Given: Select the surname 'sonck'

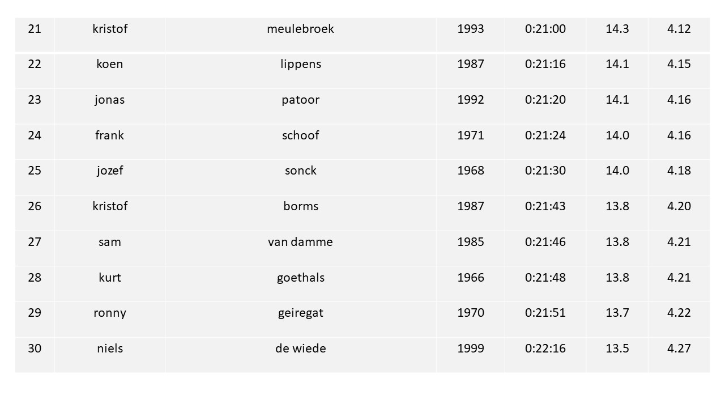Looking at the screenshot, I should click(301, 171).
